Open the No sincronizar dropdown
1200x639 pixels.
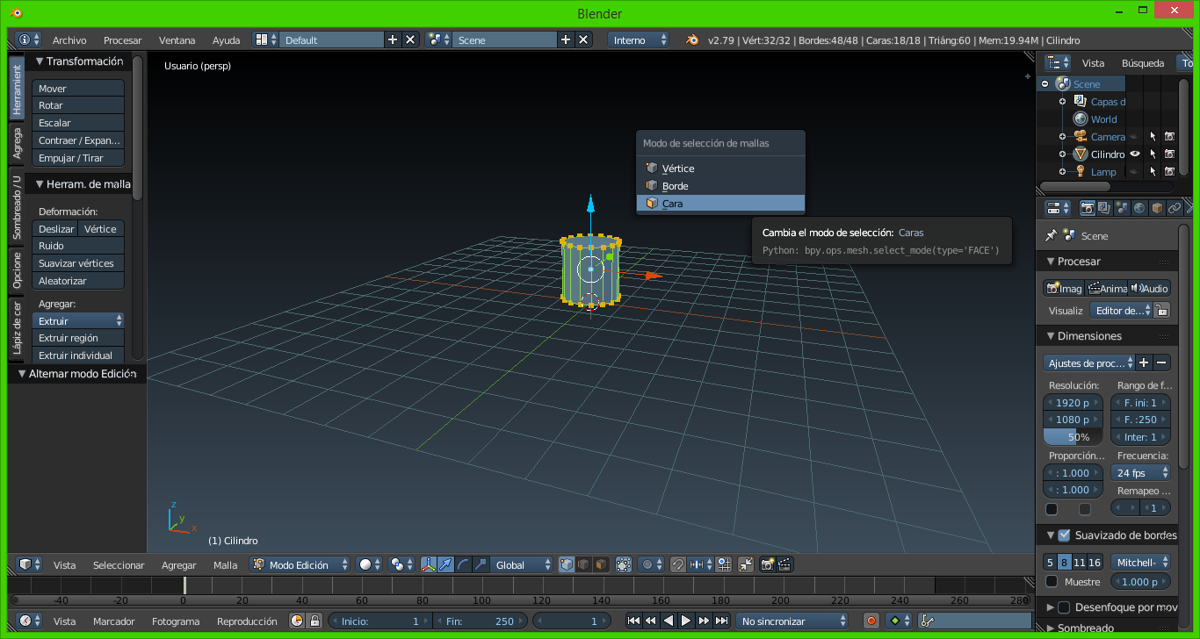[x=793, y=621]
